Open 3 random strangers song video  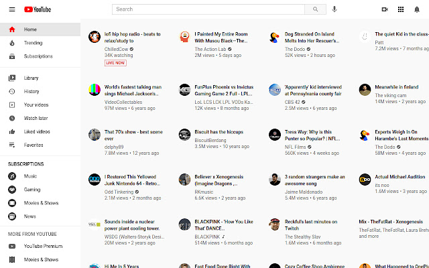click(314, 180)
